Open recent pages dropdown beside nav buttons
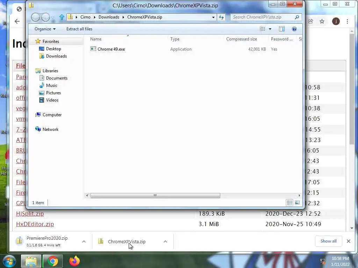The width and height of the screenshot is (358, 268). (x=53, y=17)
